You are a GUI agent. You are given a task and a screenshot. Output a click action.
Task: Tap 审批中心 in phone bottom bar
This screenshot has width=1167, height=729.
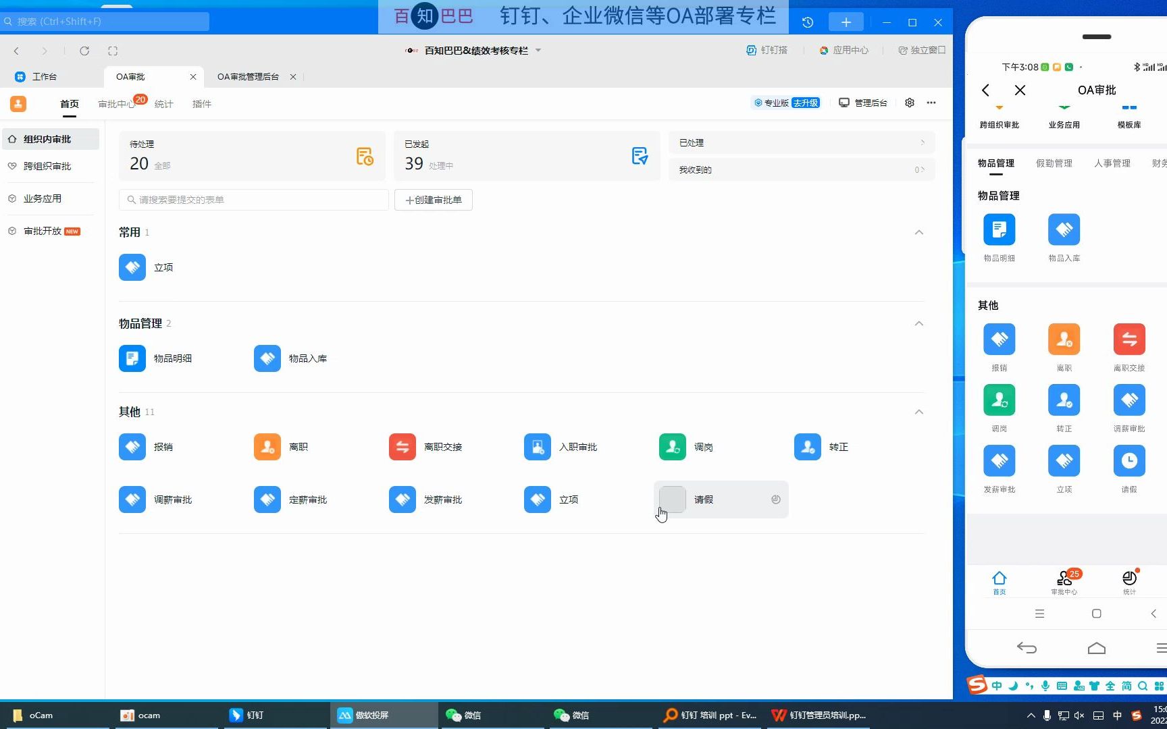(1064, 583)
